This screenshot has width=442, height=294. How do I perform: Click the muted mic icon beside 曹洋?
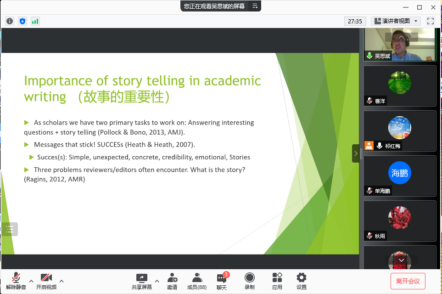369,101
